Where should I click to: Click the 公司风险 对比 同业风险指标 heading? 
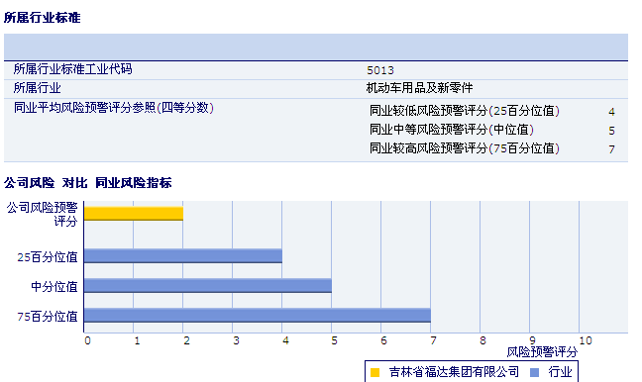pyautogui.click(x=87, y=183)
